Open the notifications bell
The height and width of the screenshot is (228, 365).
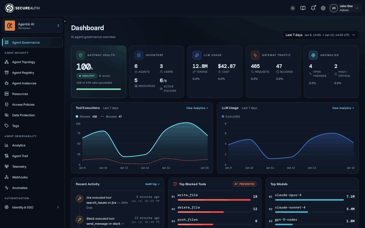coord(313,8)
